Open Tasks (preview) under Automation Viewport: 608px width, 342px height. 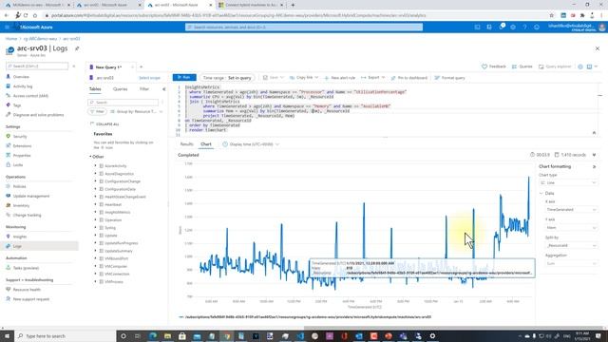click(x=26, y=268)
